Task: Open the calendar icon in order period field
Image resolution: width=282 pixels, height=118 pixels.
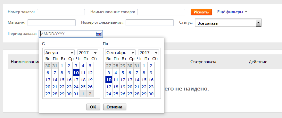Action: click(x=99, y=34)
